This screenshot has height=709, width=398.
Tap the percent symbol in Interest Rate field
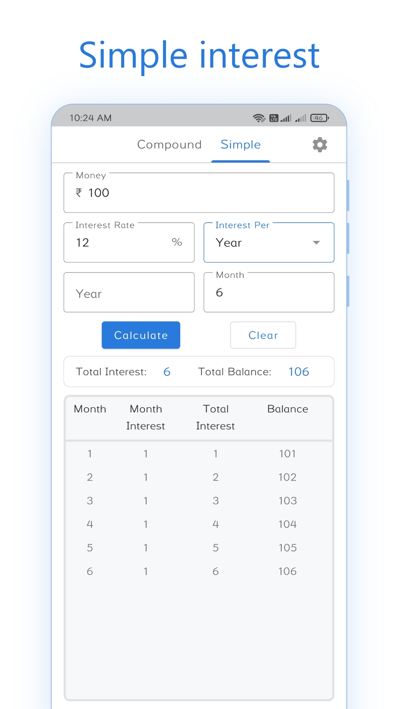(x=178, y=242)
